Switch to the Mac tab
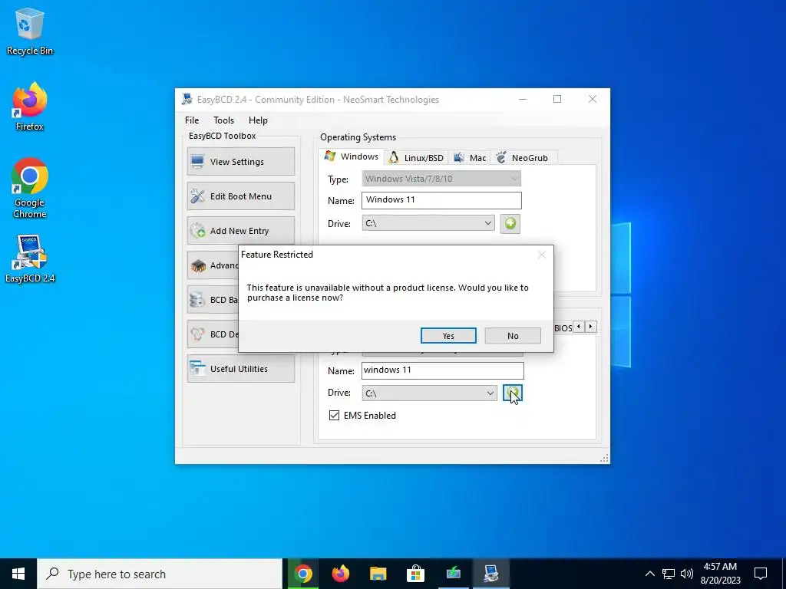The height and width of the screenshot is (589, 786). 470,158
